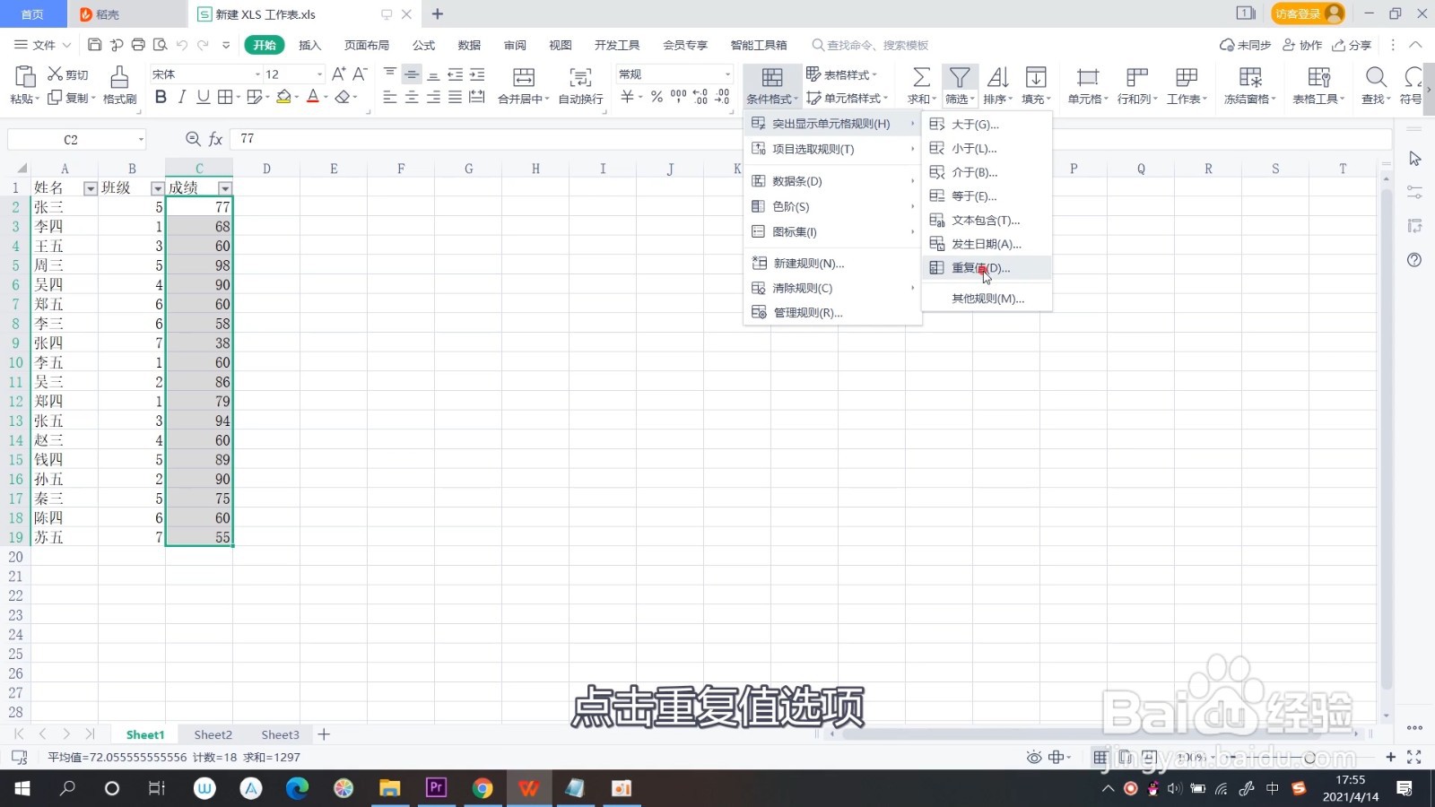The image size is (1435, 807).
Task: Expand 项目选取规则(T) submenu
Action: tap(832, 149)
